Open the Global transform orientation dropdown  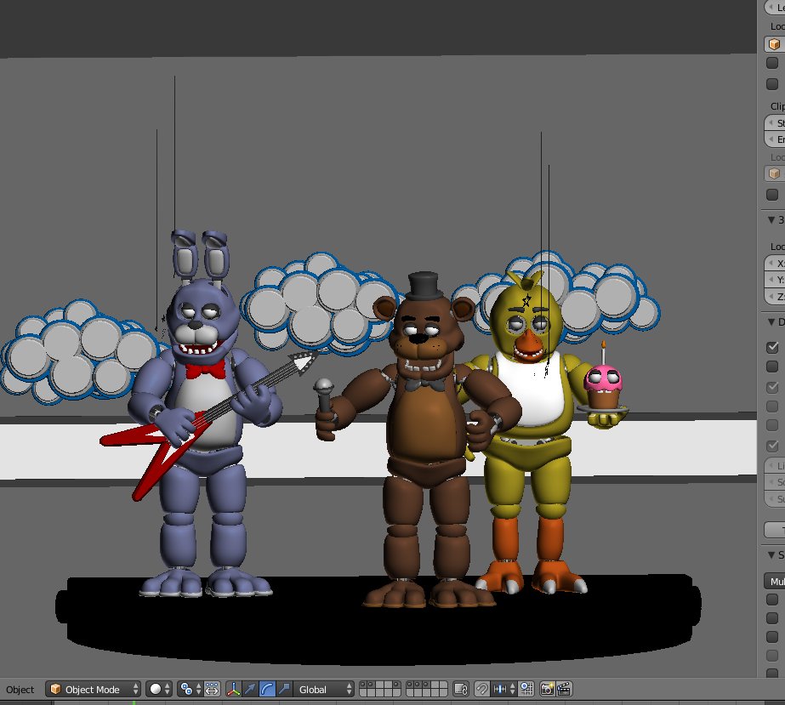[x=323, y=690]
